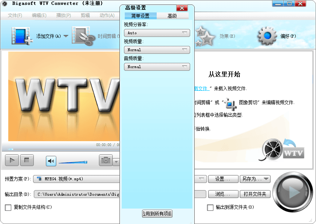Image resolution: width=316 pixels, height=224 pixels.
Task: Click the app icon in title bar
Action: (x=5, y=4)
